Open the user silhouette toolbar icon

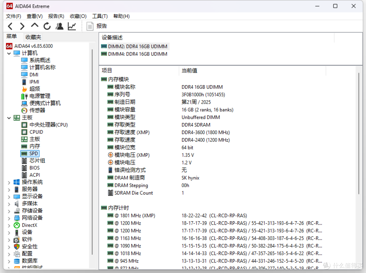tap(60, 26)
